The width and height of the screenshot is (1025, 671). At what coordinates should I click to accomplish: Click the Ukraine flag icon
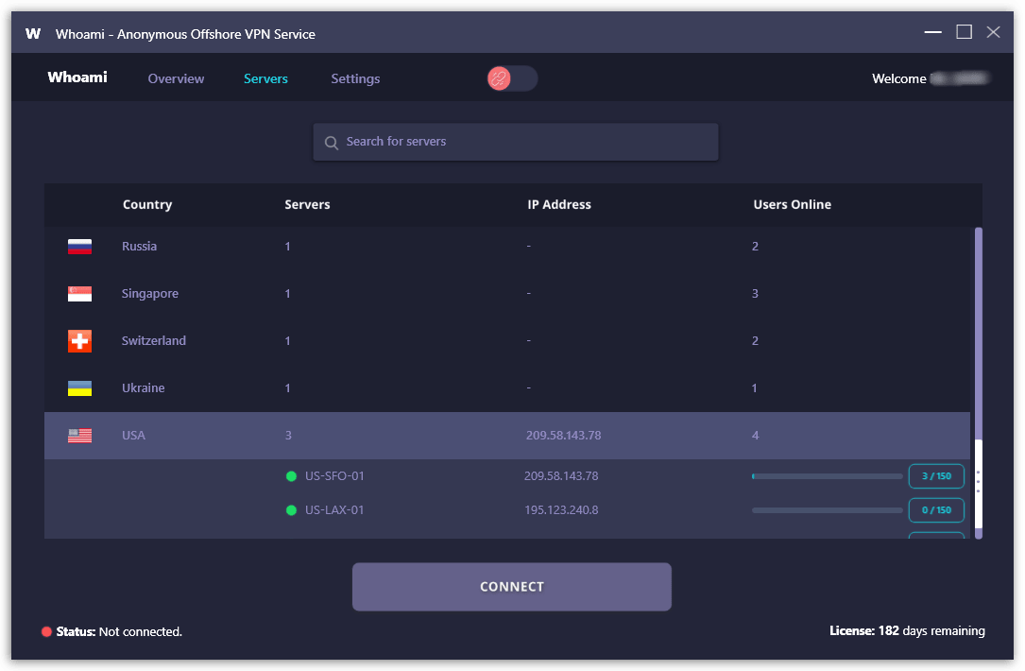point(79,387)
